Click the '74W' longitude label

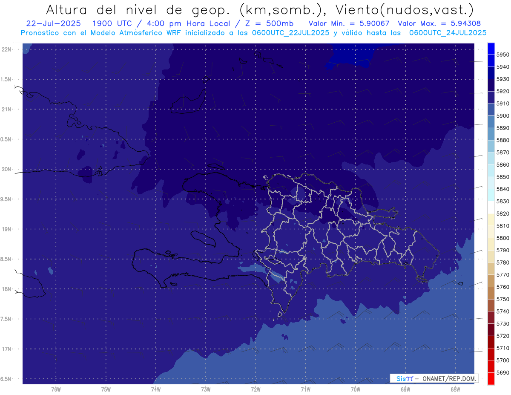(x=156, y=389)
